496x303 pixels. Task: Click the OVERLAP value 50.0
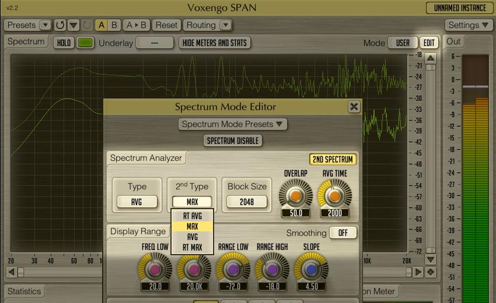point(296,213)
